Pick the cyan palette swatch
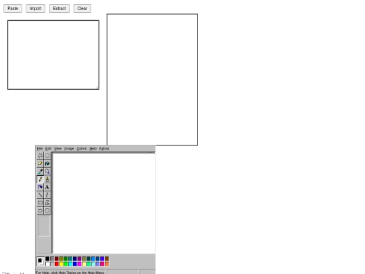The image size is (365, 274). coord(70,264)
